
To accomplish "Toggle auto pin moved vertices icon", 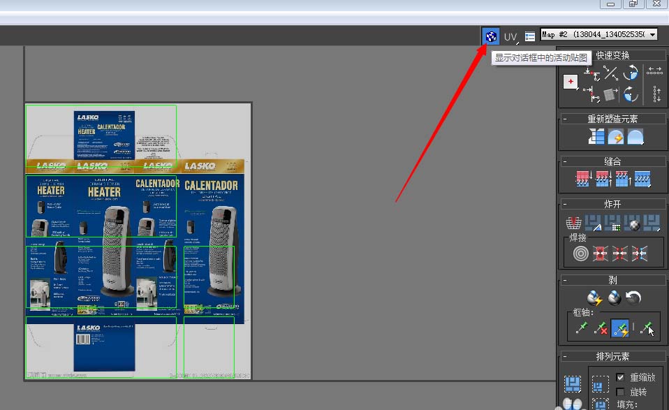I will [x=620, y=328].
